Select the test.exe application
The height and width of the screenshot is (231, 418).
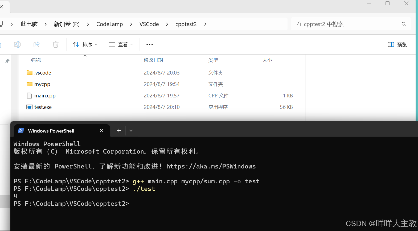click(43, 107)
